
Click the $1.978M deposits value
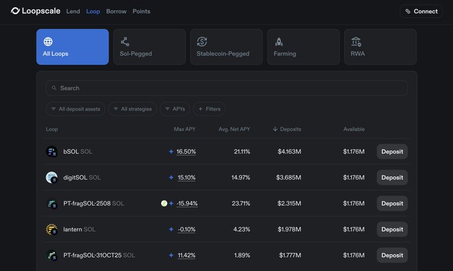pos(289,230)
